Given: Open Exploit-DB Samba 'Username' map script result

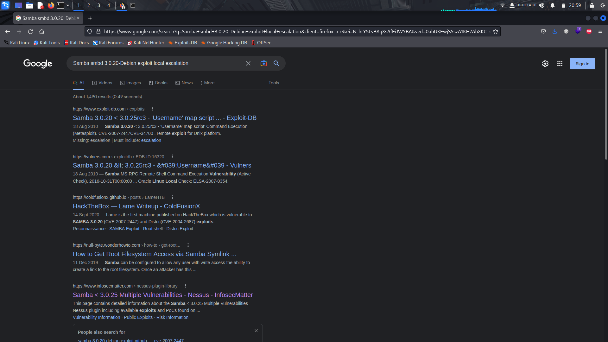Looking at the screenshot, I should point(165,118).
